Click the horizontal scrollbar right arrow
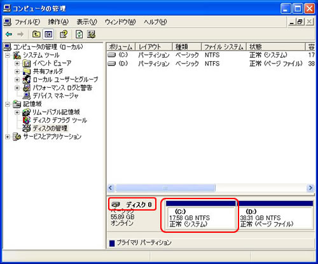Screen dimensions: 318x264 (310, 188)
